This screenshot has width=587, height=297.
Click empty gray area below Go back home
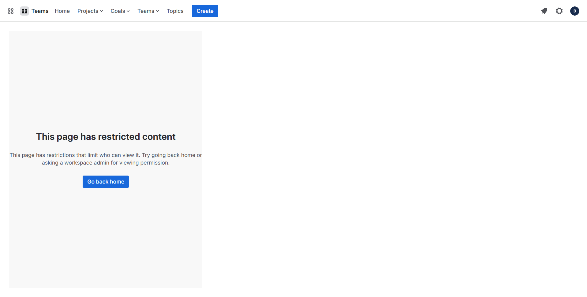point(106,239)
